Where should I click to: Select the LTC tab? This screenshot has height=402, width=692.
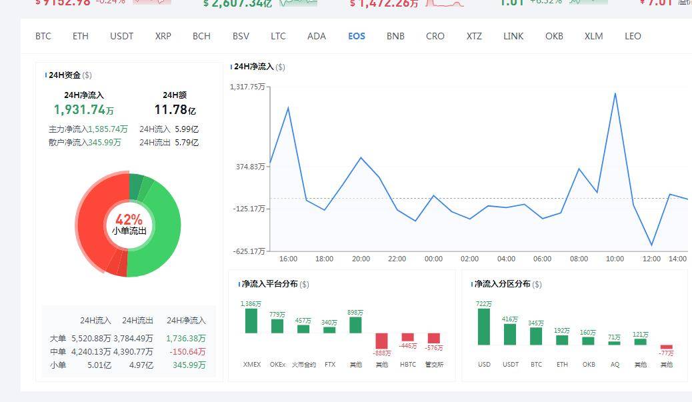(x=278, y=36)
